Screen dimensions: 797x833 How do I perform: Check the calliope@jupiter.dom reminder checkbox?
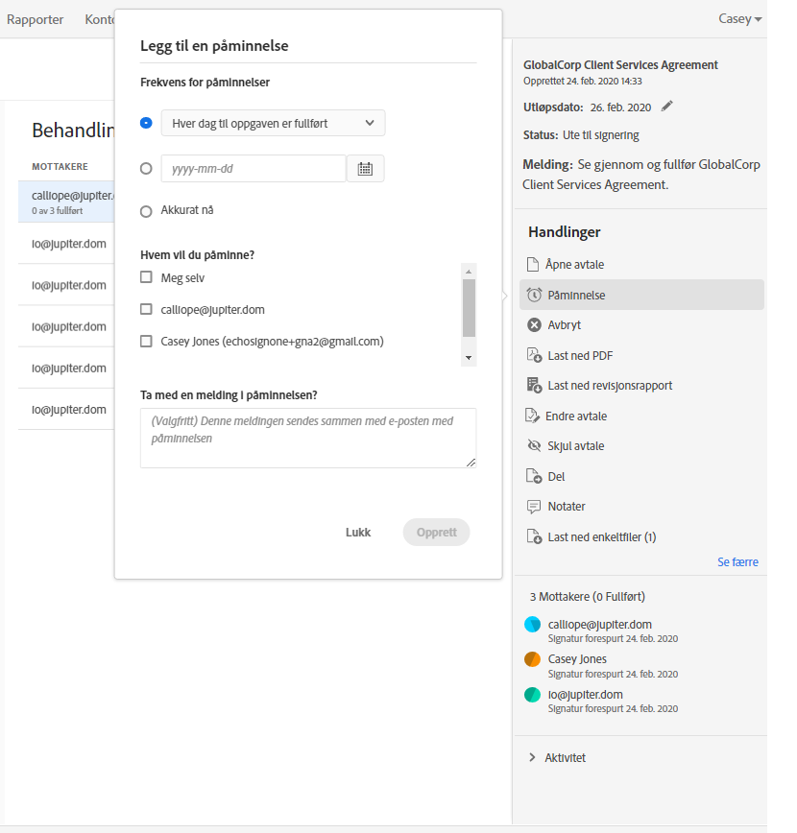tap(146, 309)
